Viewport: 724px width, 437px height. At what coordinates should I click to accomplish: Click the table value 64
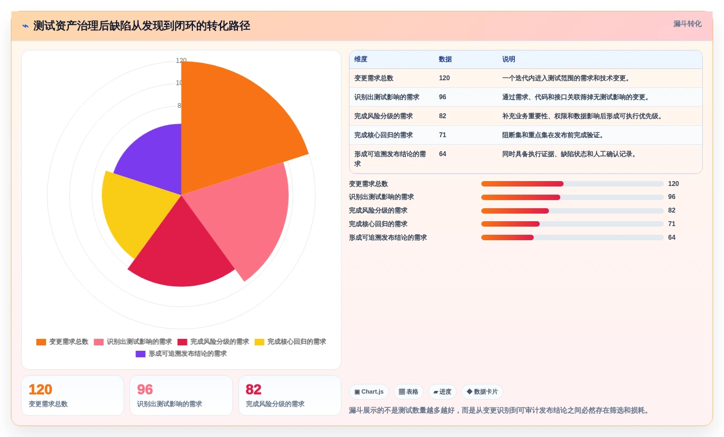443,154
